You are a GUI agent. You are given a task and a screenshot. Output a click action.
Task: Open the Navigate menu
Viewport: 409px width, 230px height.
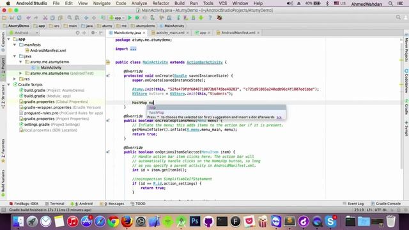click(102, 3)
